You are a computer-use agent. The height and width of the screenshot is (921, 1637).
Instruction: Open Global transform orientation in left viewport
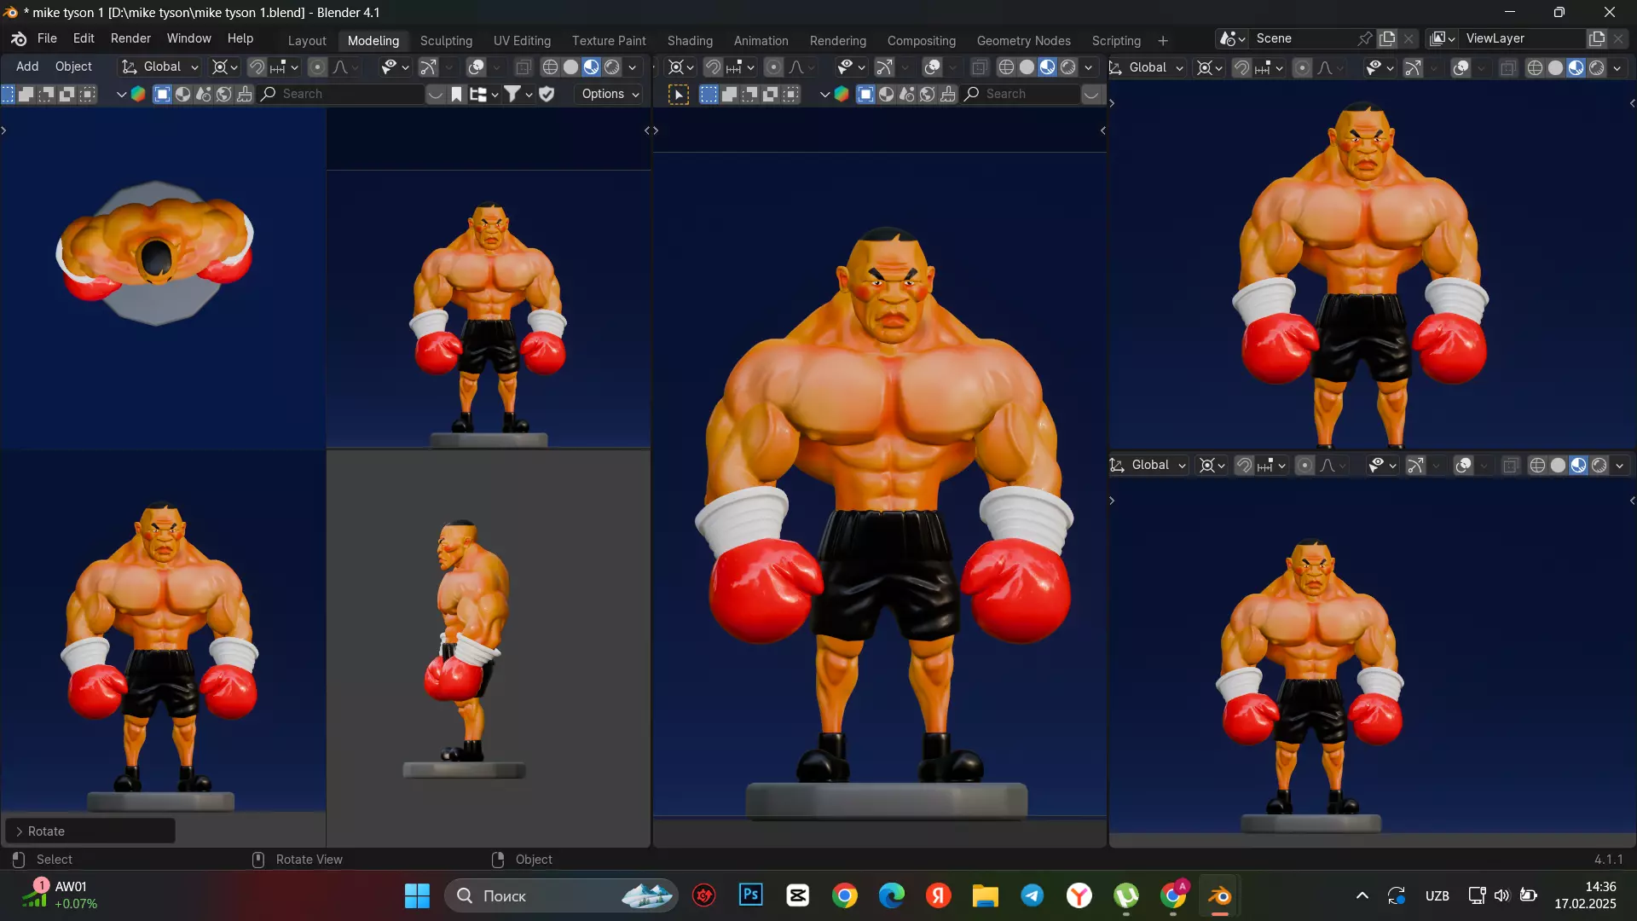(160, 67)
